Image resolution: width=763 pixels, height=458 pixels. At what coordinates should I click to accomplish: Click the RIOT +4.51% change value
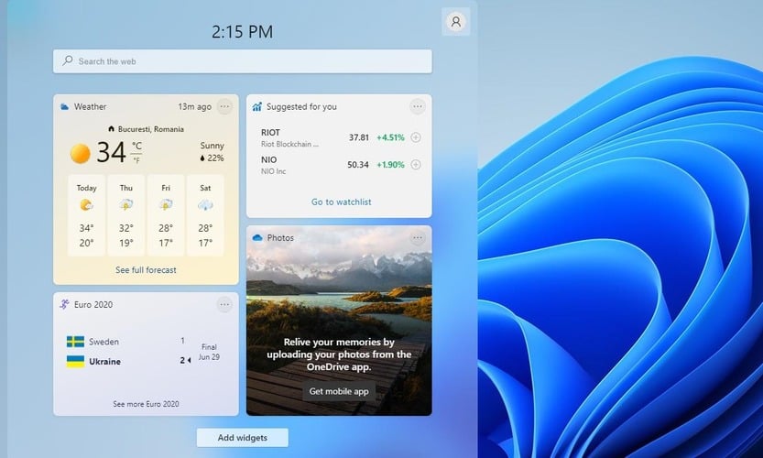(x=390, y=137)
